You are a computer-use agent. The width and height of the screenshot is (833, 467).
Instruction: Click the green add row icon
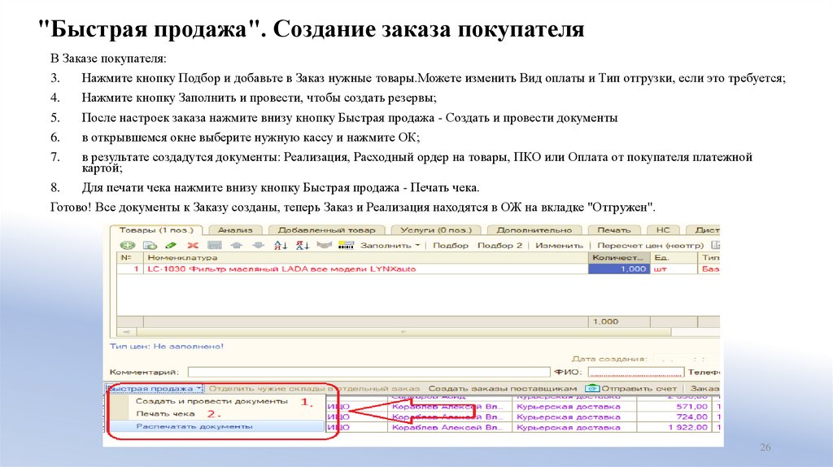127,245
